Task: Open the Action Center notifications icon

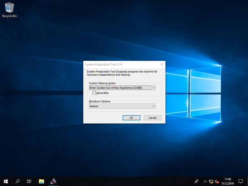Action: tap(240, 181)
